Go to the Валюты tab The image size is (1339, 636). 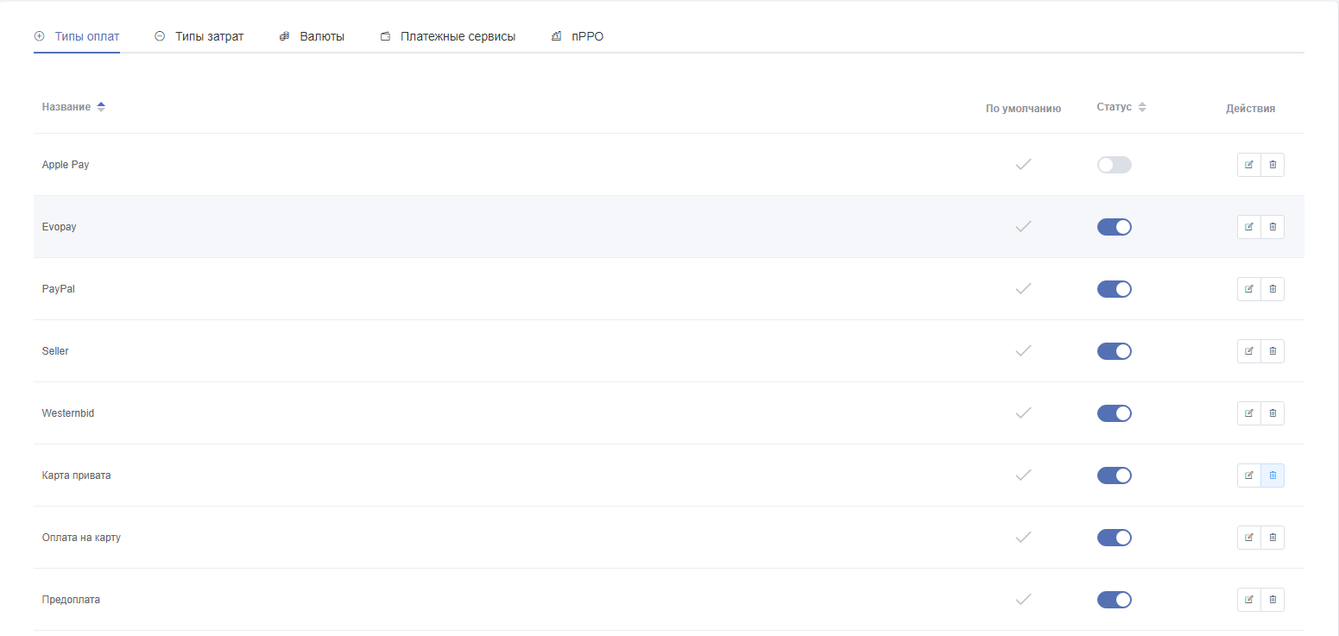click(312, 36)
